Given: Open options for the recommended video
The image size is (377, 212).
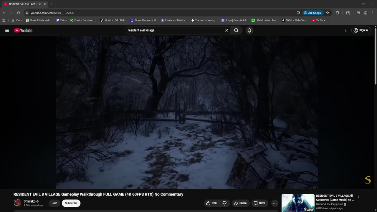Looking at the screenshot, I should [x=359, y=196].
